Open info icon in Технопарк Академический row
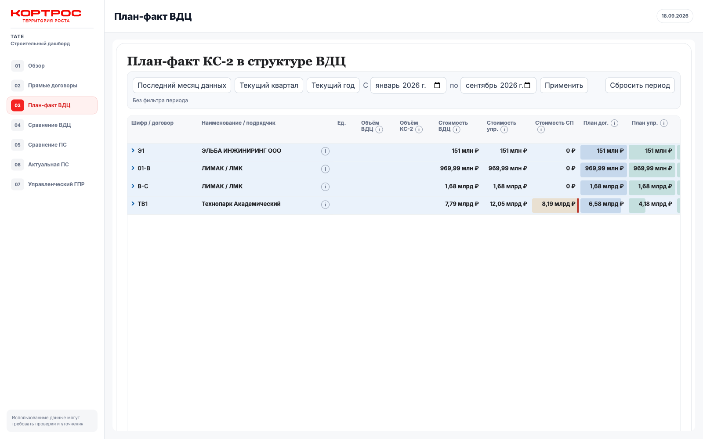Viewport: 703px width, 439px height. 325,205
